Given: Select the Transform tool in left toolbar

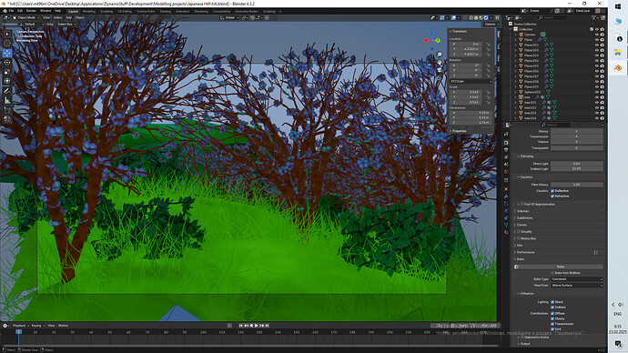Looking at the screenshot, I should pyautogui.click(x=7, y=81).
